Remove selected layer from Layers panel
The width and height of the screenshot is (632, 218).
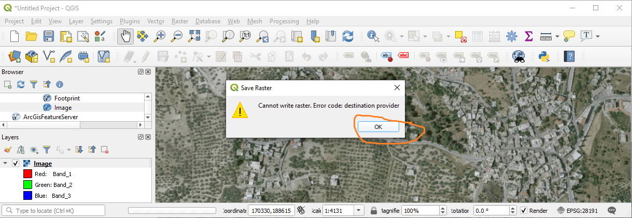[105, 150]
